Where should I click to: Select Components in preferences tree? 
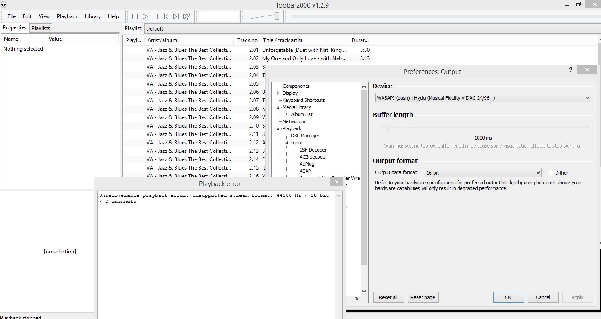point(296,86)
